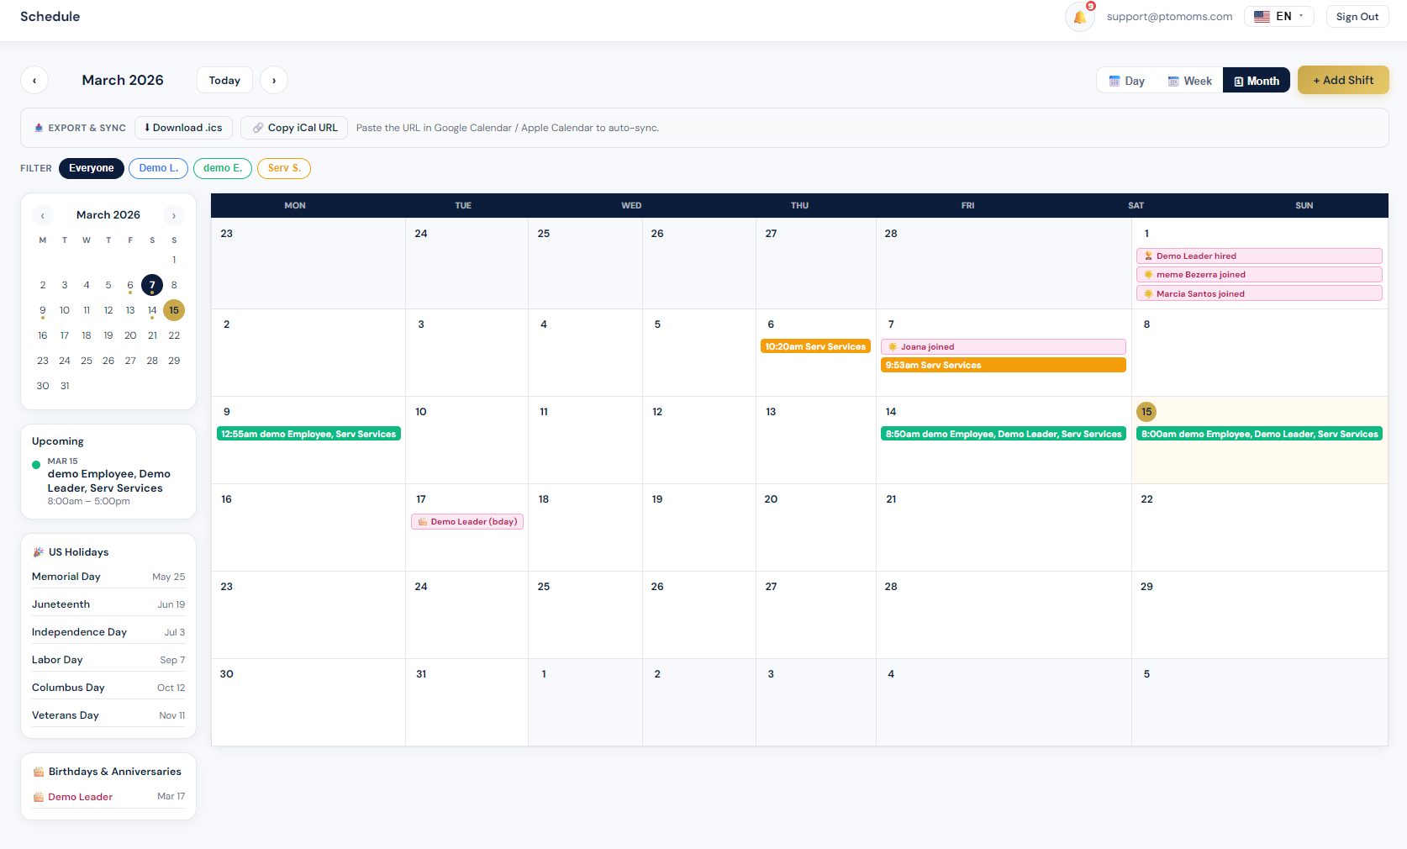Click the previous-month arrow beside March 2026 heading
The height and width of the screenshot is (849, 1407).
tap(34, 80)
